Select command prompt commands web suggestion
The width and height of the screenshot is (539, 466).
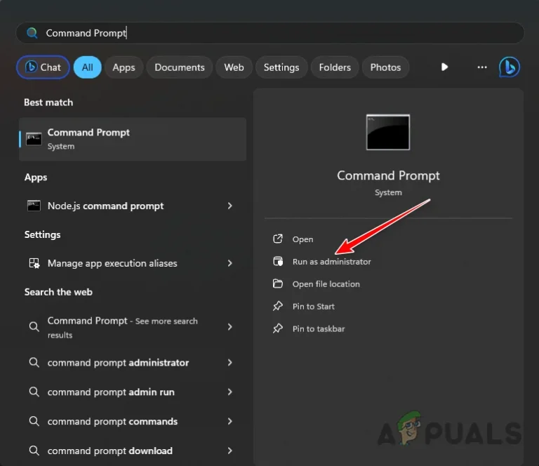pos(131,421)
